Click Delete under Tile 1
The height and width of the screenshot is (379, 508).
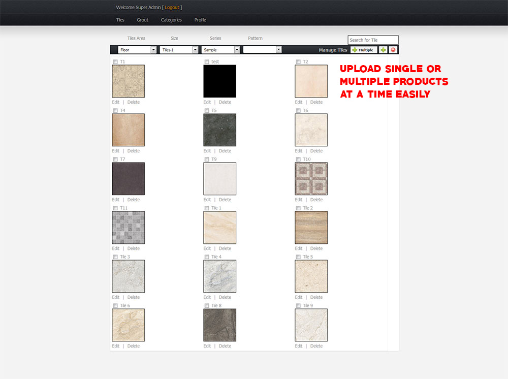tap(225, 248)
